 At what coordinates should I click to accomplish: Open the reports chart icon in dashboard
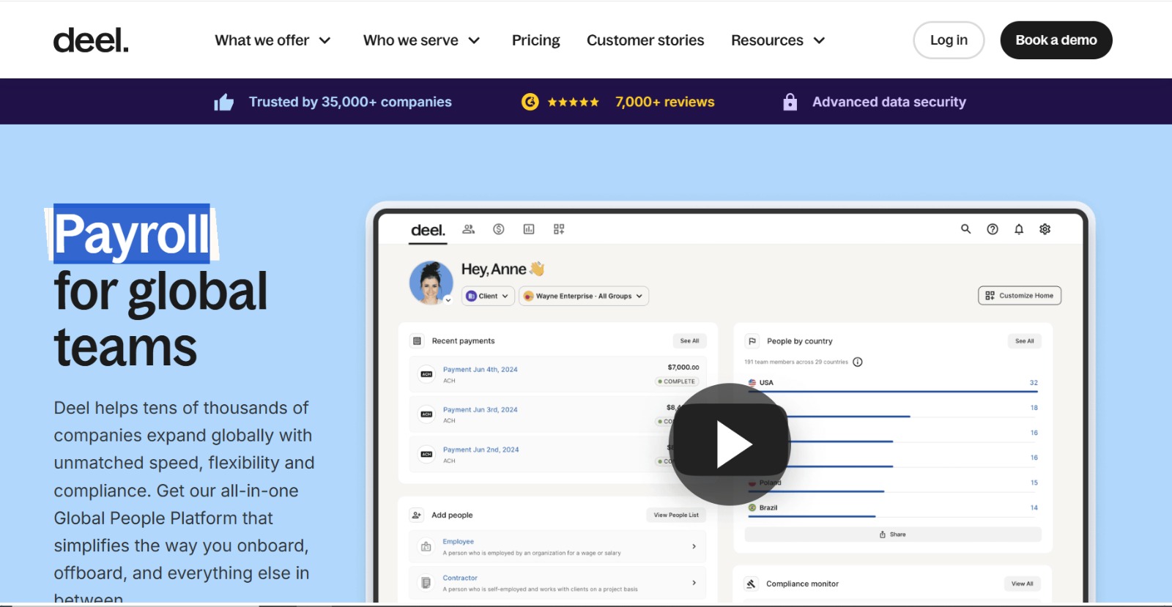pos(529,229)
